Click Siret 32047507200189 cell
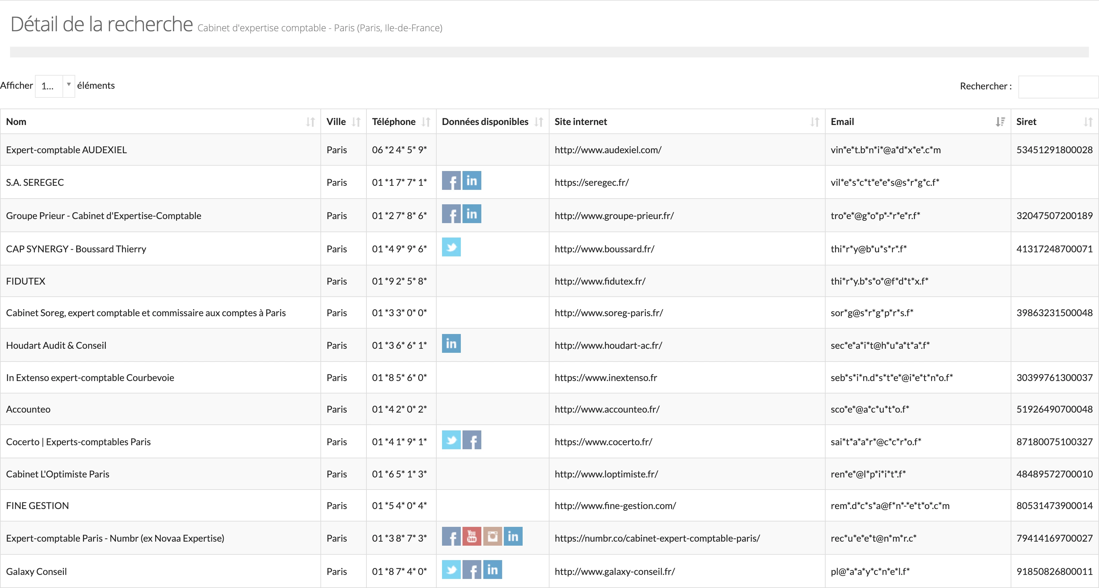The image size is (1099, 588). tap(1054, 215)
